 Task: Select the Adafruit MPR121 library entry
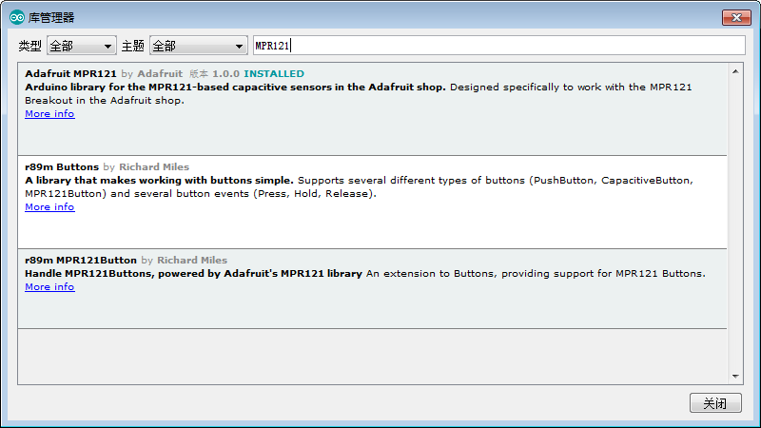pos(372,109)
